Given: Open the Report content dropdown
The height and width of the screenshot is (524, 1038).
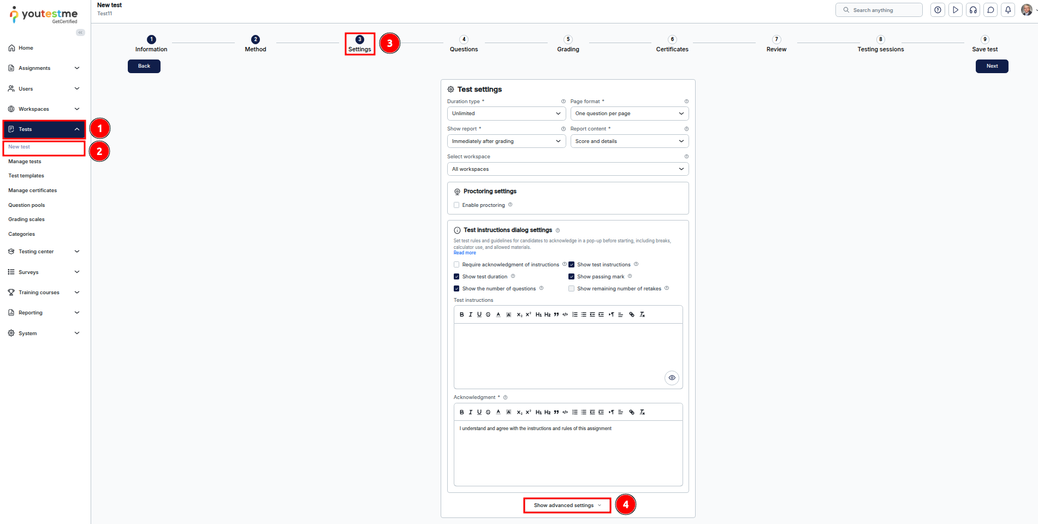Looking at the screenshot, I should pyautogui.click(x=630, y=141).
